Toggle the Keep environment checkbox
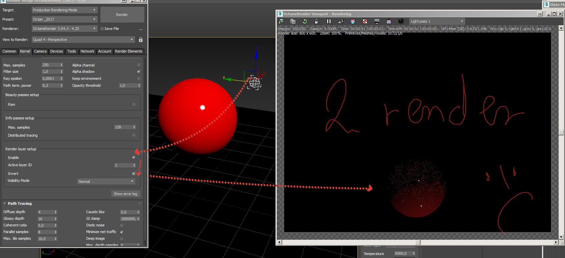 [139, 78]
